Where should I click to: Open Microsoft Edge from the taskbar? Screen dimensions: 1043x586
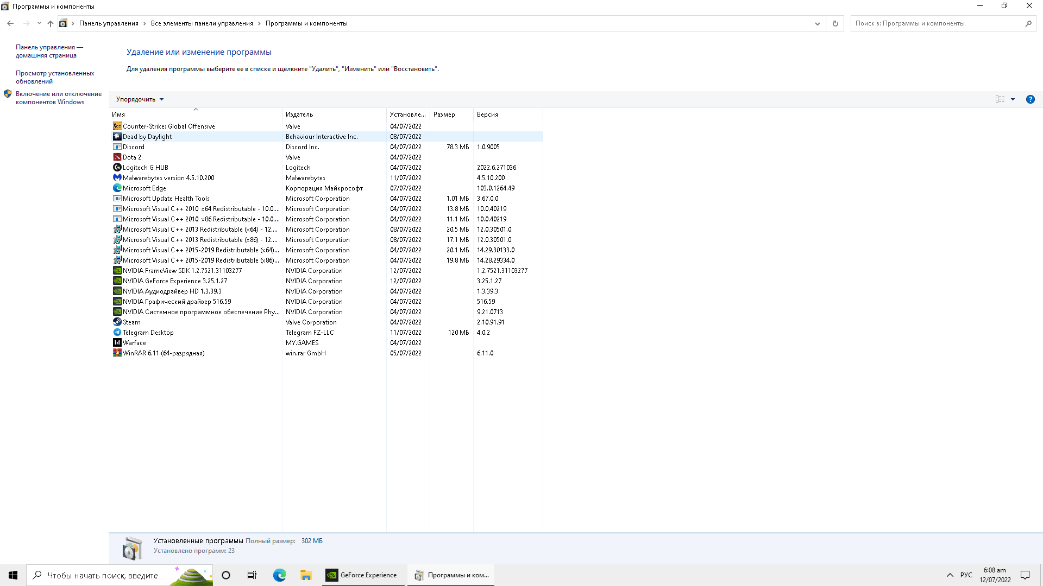(279, 575)
